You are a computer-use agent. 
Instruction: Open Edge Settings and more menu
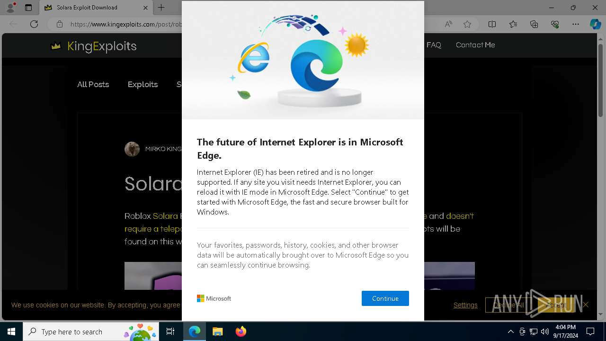point(576,24)
